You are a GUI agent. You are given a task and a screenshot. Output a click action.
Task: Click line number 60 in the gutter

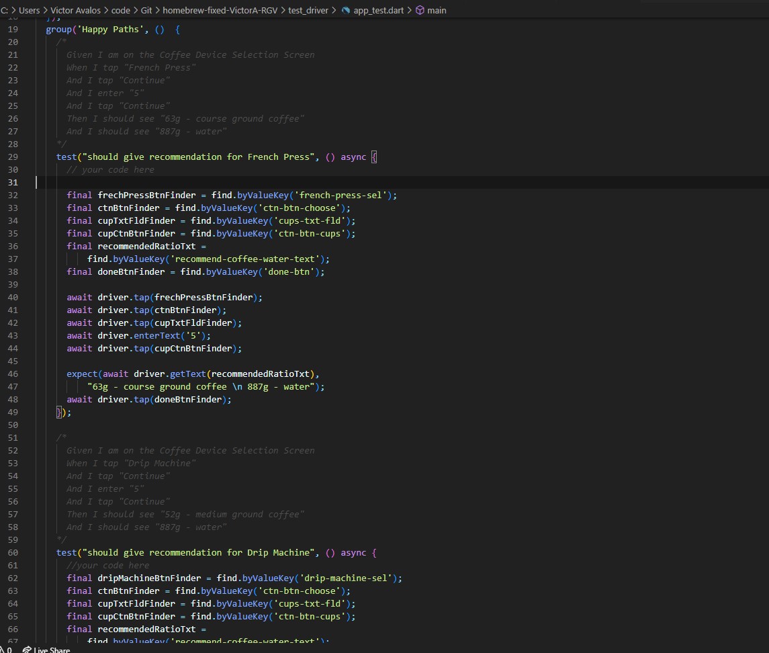13,553
